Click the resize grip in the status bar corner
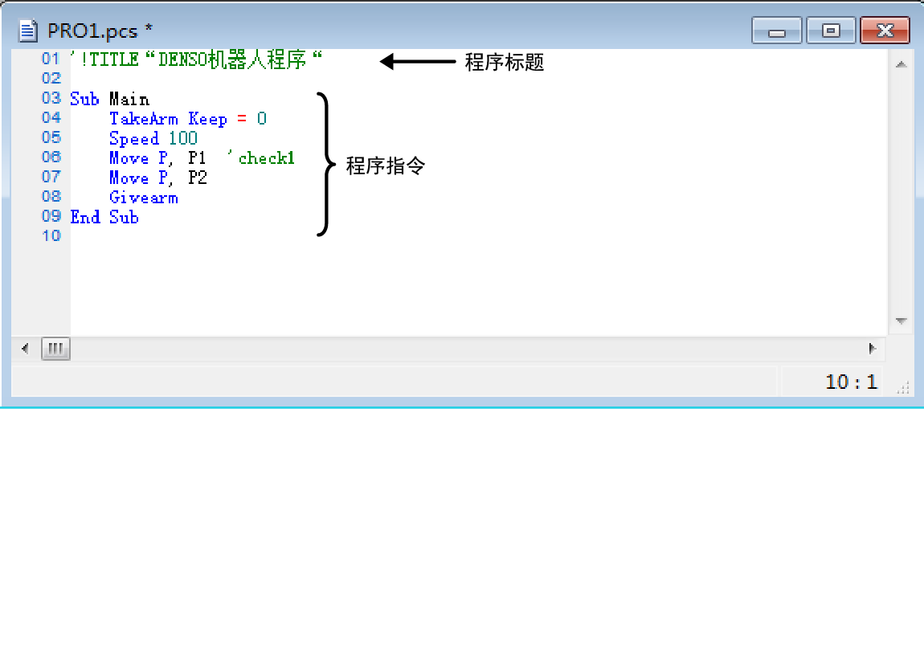924x662 pixels. pos(902,387)
